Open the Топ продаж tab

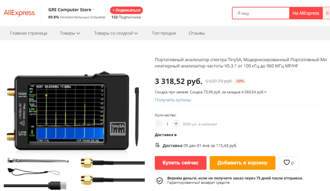pyautogui.click(x=164, y=33)
